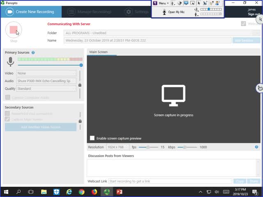Click the arrow cursor side circle button
This screenshot has height=197, width=263.
tap(260, 19)
